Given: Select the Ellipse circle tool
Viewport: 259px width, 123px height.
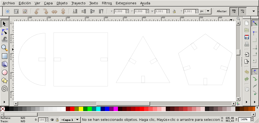Looking at the screenshot, I should (4, 72).
